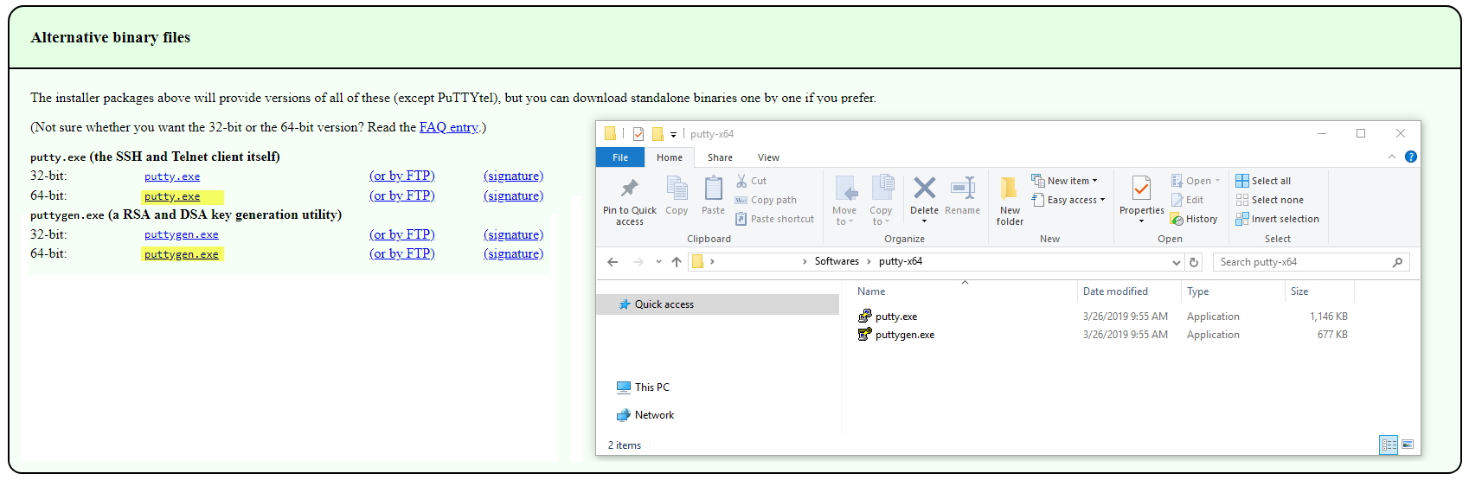This screenshot has height=480, width=1469.
Task: Click the Pin to Quick access icon
Action: coord(629,189)
